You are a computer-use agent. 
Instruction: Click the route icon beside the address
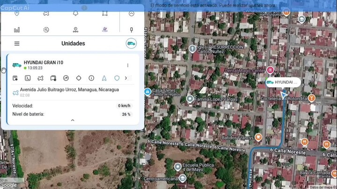tap(15, 93)
